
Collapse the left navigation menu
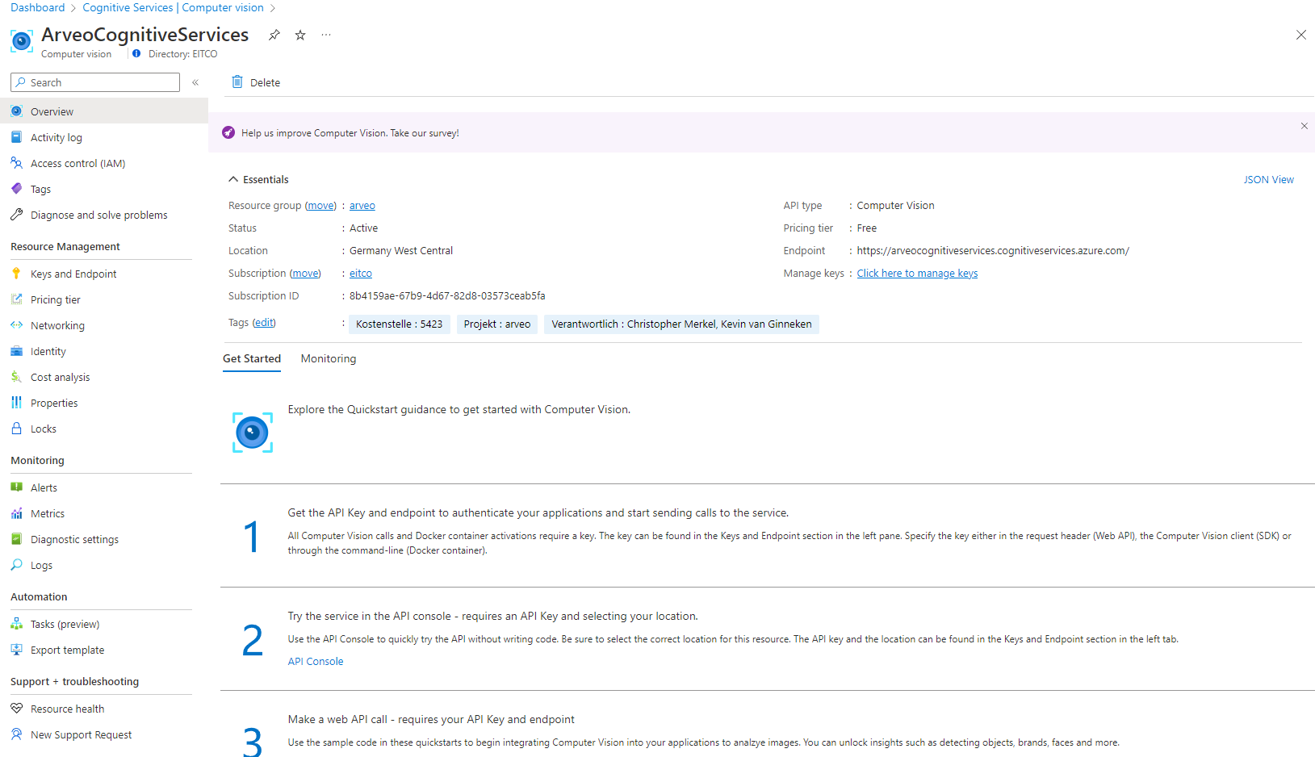[195, 82]
